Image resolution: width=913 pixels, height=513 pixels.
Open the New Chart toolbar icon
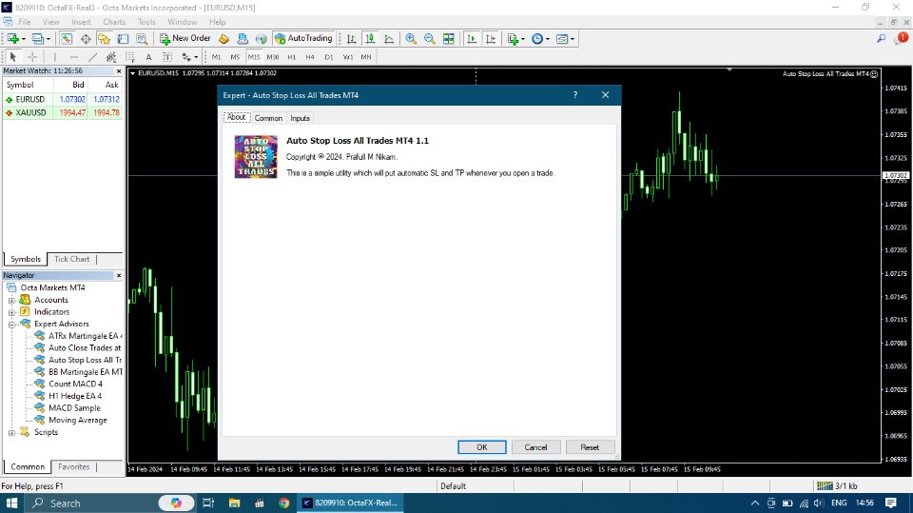(12, 38)
